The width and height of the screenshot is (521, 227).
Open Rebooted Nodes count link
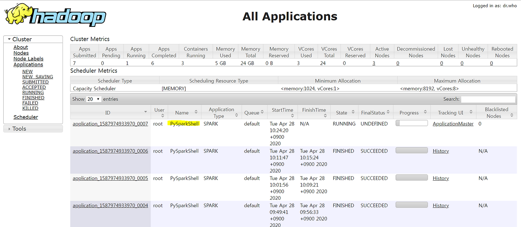pos(491,63)
